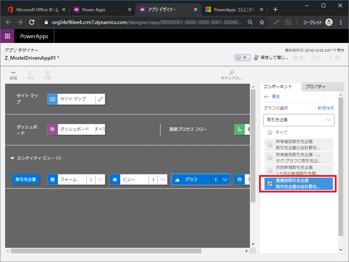Click the Validate (検...) toolbar item

(299, 57)
